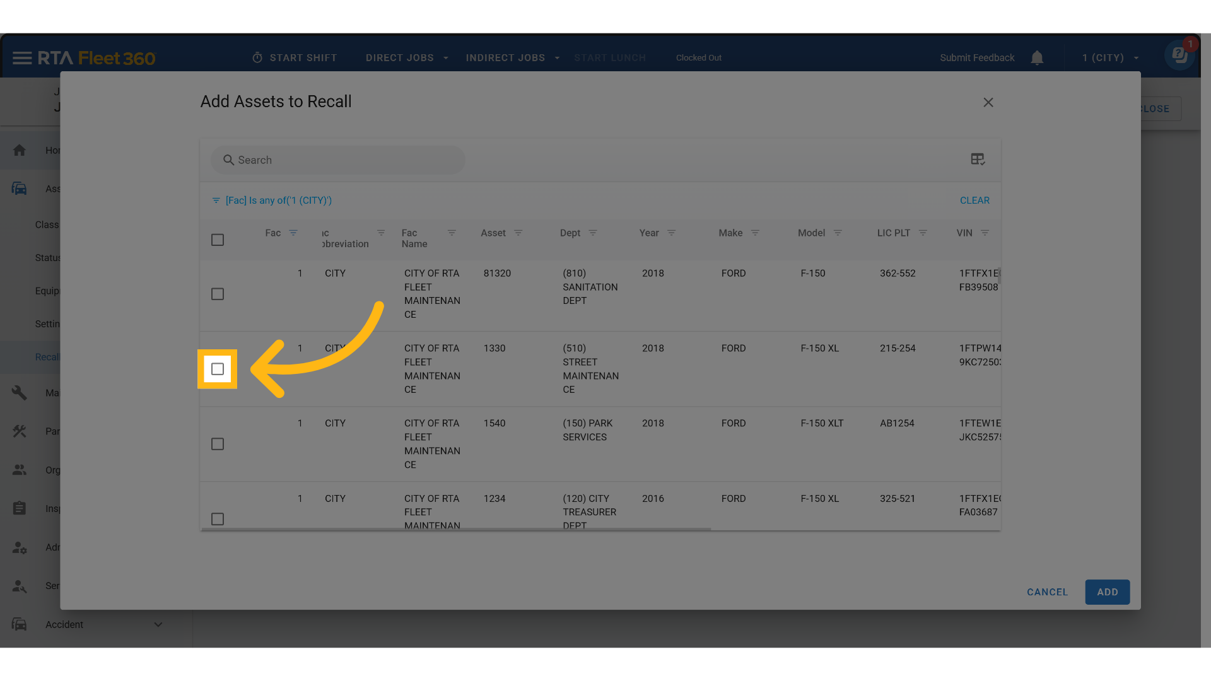The height and width of the screenshot is (681, 1211).
Task: Click the Asset column filter icon
Action: [x=518, y=233]
